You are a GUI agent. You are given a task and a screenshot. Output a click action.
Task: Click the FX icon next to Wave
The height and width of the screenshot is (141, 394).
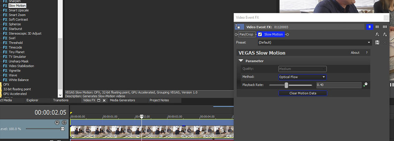(x=5, y=75)
